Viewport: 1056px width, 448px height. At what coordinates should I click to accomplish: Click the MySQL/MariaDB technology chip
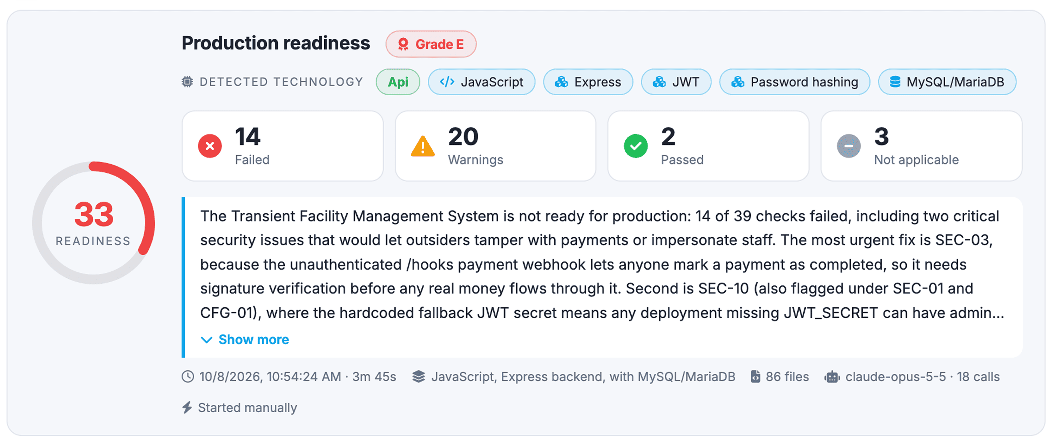click(947, 82)
